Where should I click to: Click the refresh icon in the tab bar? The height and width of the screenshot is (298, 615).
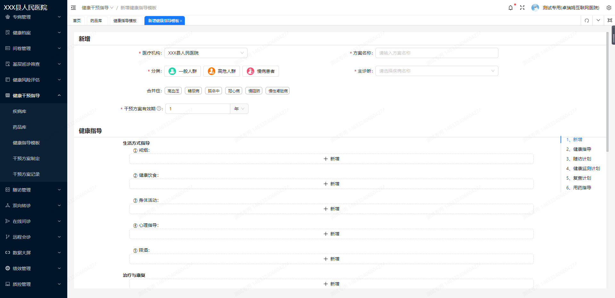(586, 21)
